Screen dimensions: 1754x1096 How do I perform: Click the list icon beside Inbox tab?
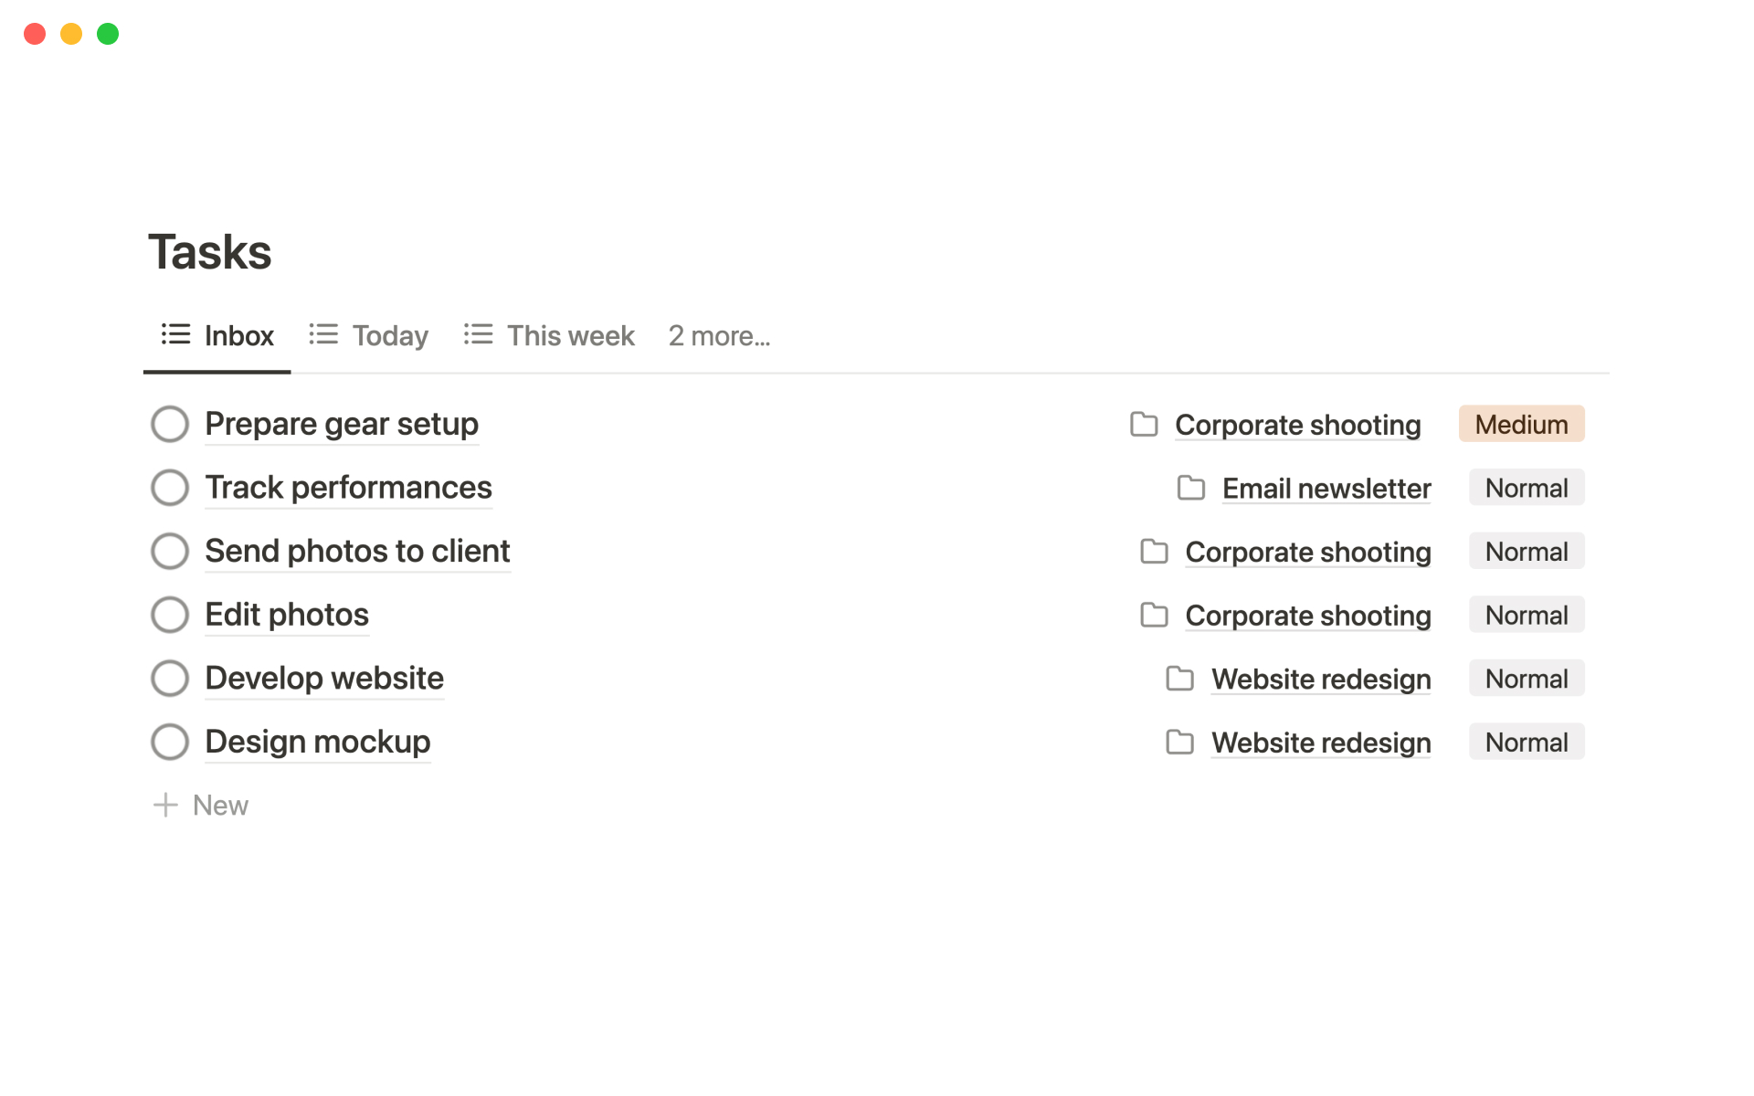point(175,334)
